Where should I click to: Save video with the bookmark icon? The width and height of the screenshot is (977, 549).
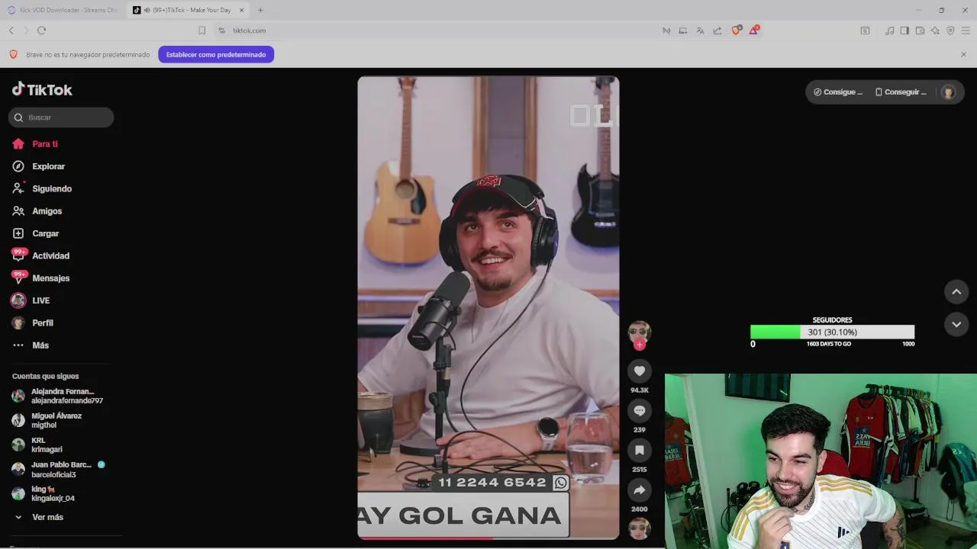click(x=640, y=451)
